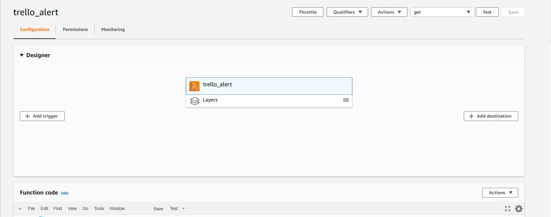The width and height of the screenshot is (551, 217).
Task: Click the top Test button
Action: [x=487, y=12]
